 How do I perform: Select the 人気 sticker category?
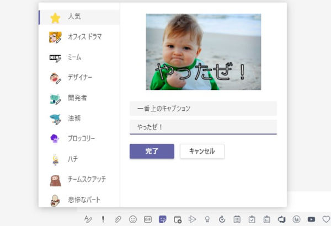(x=79, y=17)
